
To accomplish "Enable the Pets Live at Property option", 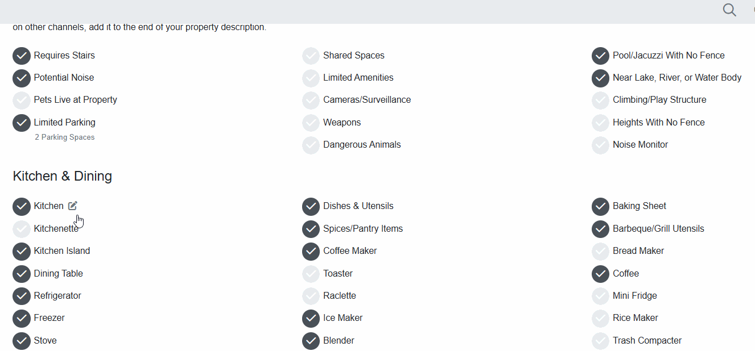I will point(22,100).
